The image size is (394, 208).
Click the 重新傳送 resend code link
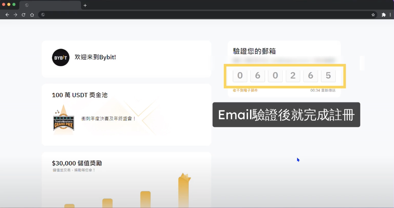328,90
